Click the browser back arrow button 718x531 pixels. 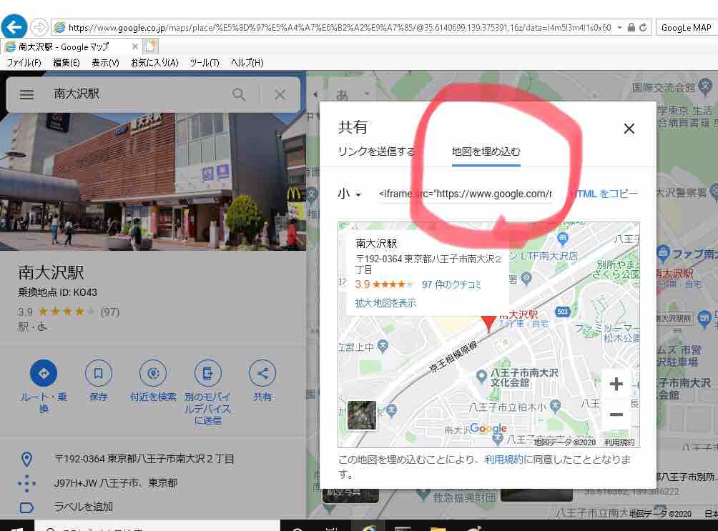(x=14, y=27)
